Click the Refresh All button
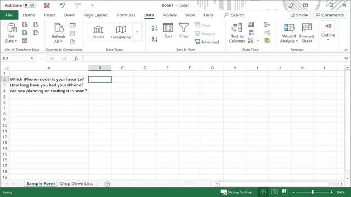 [x=59, y=33]
